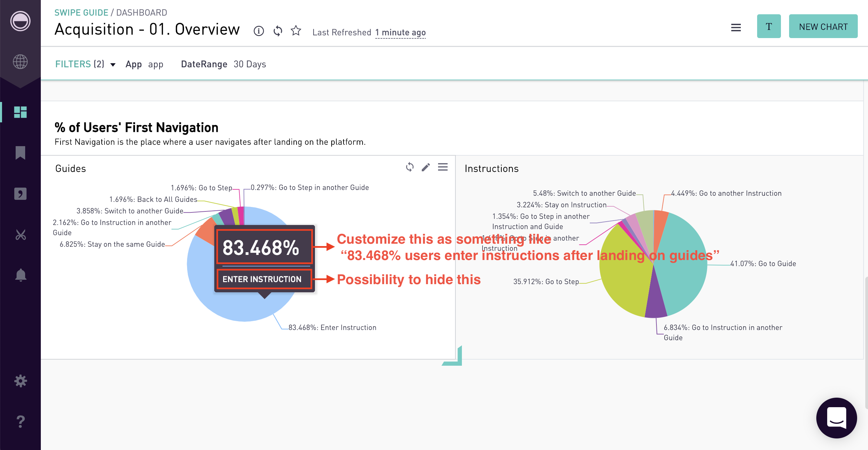This screenshot has height=450, width=868.
Task: Click '0.297%: Go to Step in another Guide' label
Action: pos(310,188)
